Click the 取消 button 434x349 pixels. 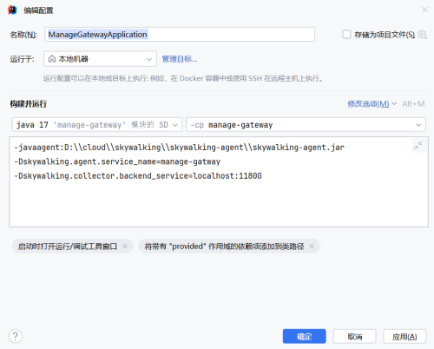tap(354, 336)
